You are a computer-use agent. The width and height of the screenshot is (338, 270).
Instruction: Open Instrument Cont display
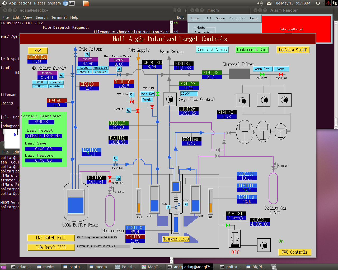(252, 50)
